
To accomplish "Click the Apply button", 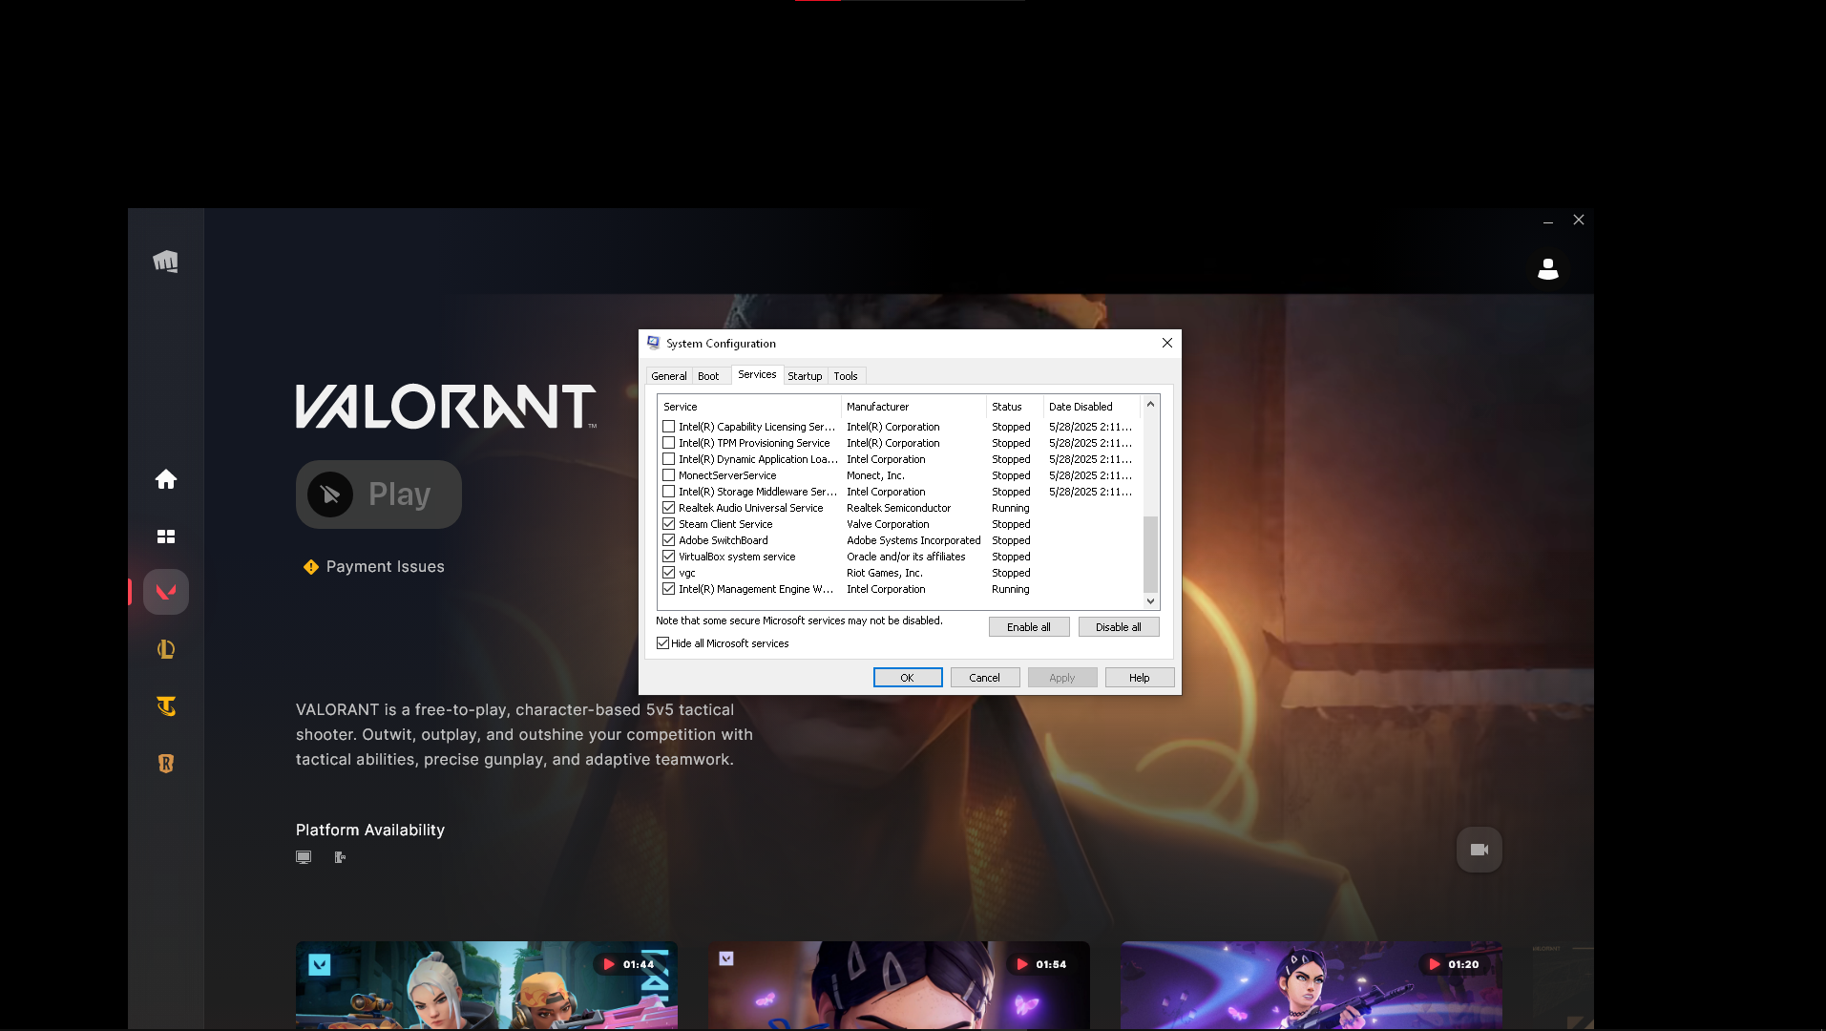I will tap(1062, 678).
